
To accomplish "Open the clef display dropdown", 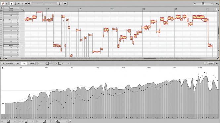I will point(22,9).
